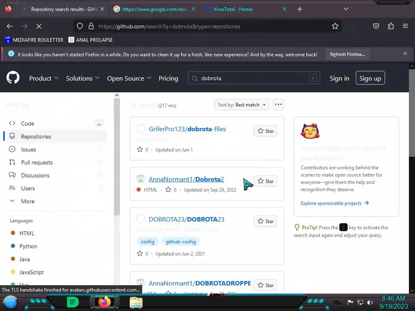Click the filter sidebar scroll-up arrow
Screen dimensions: 415x311
[x=117, y=95]
